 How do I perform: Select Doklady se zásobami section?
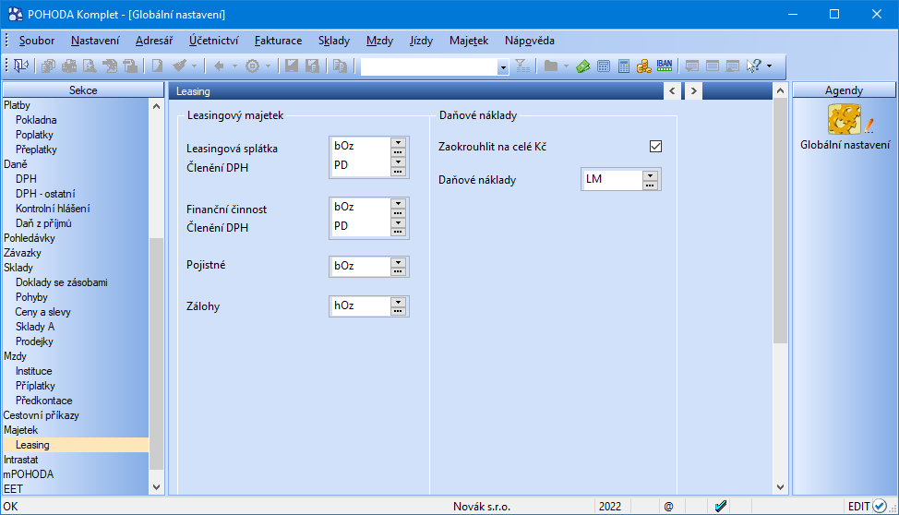click(61, 282)
